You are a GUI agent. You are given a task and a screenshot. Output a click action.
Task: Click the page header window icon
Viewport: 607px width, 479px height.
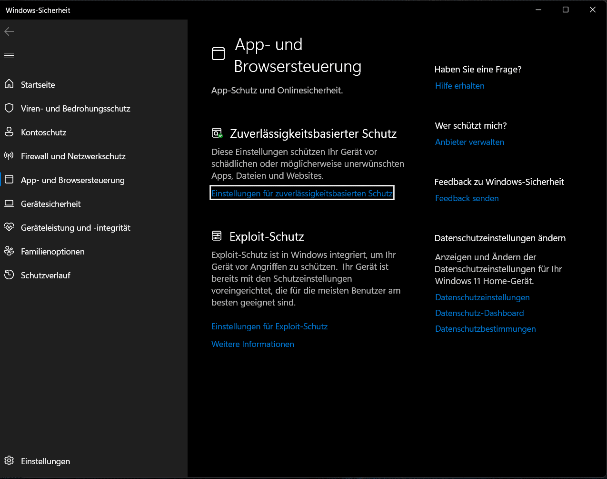click(218, 53)
